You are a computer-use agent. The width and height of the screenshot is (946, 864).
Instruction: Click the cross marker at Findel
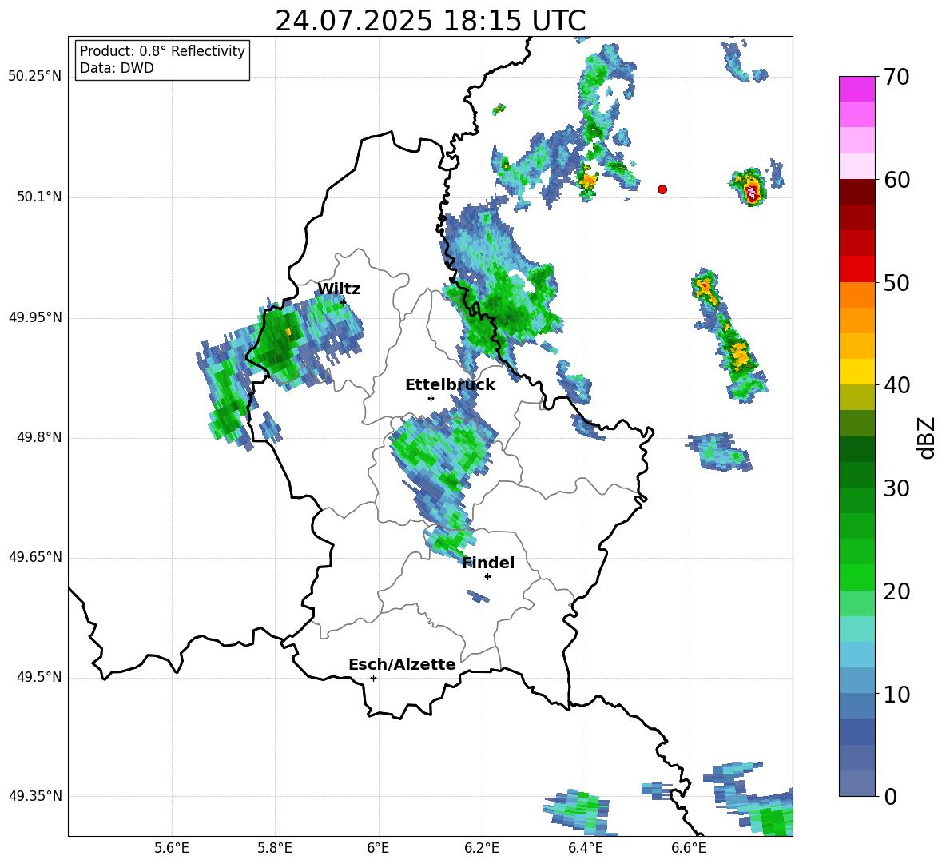pyautogui.click(x=487, y=577)
